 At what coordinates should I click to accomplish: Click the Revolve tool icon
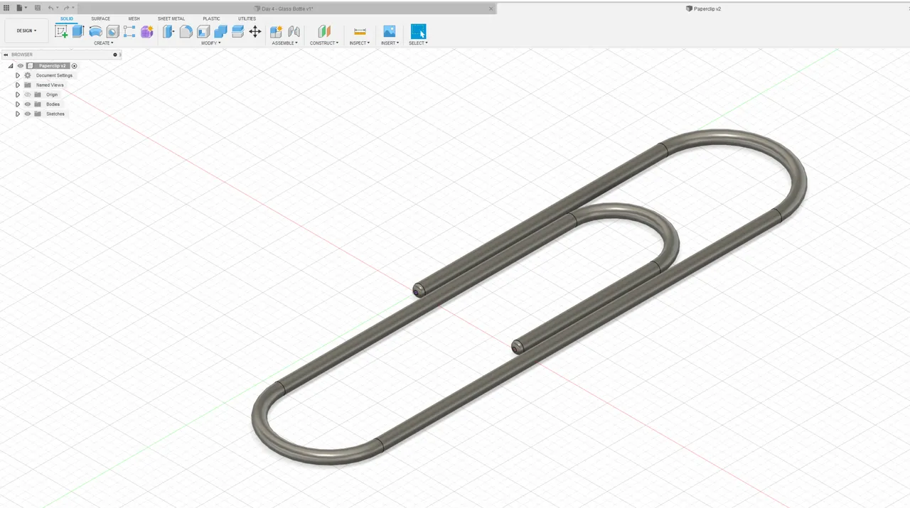click(x=95, y=31)
